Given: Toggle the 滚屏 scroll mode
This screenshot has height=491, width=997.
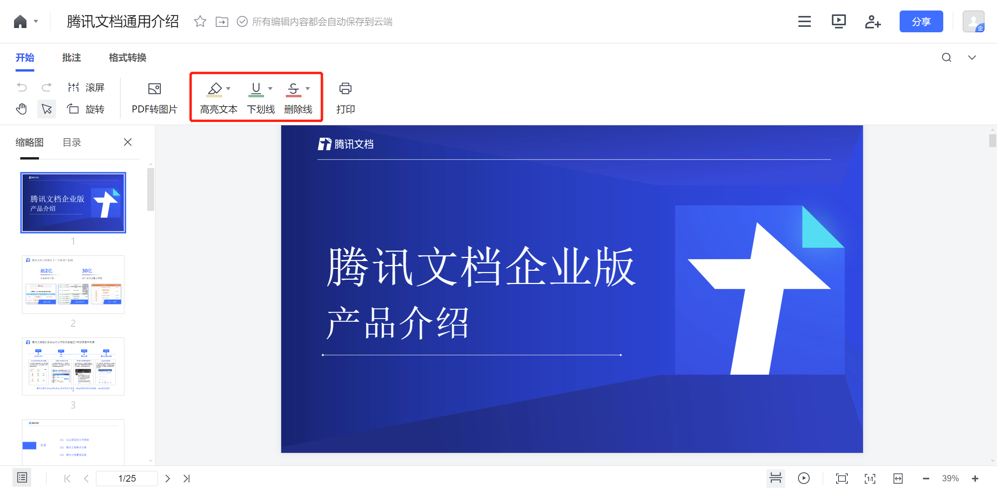Looking at the screenshot, I should (x=86, y=88).
